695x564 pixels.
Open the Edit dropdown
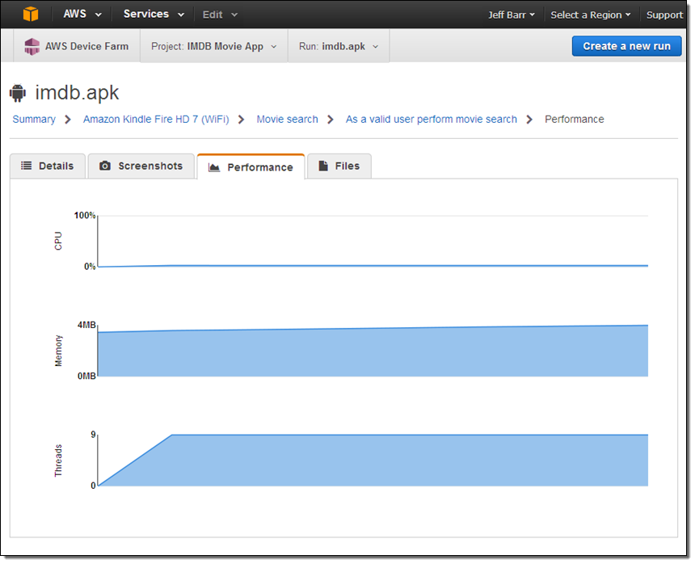click(x=220, y=15)
